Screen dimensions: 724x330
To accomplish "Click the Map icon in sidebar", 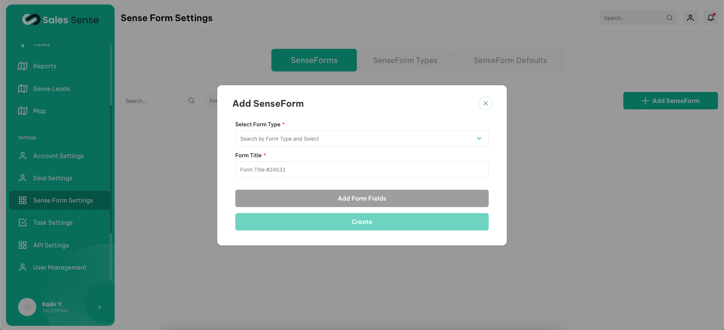I will point(23,111).
